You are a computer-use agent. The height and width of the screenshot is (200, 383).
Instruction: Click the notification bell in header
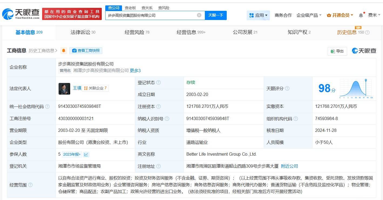361,15
